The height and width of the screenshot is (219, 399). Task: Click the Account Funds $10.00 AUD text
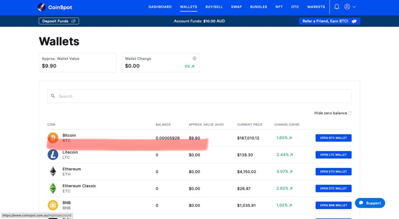coord(199,21)
